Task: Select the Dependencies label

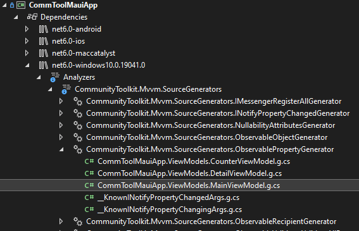Action: coord(64,17)
